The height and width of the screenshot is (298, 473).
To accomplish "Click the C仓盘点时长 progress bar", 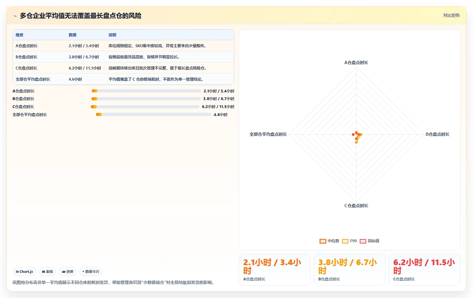I will tap(145, 107).
